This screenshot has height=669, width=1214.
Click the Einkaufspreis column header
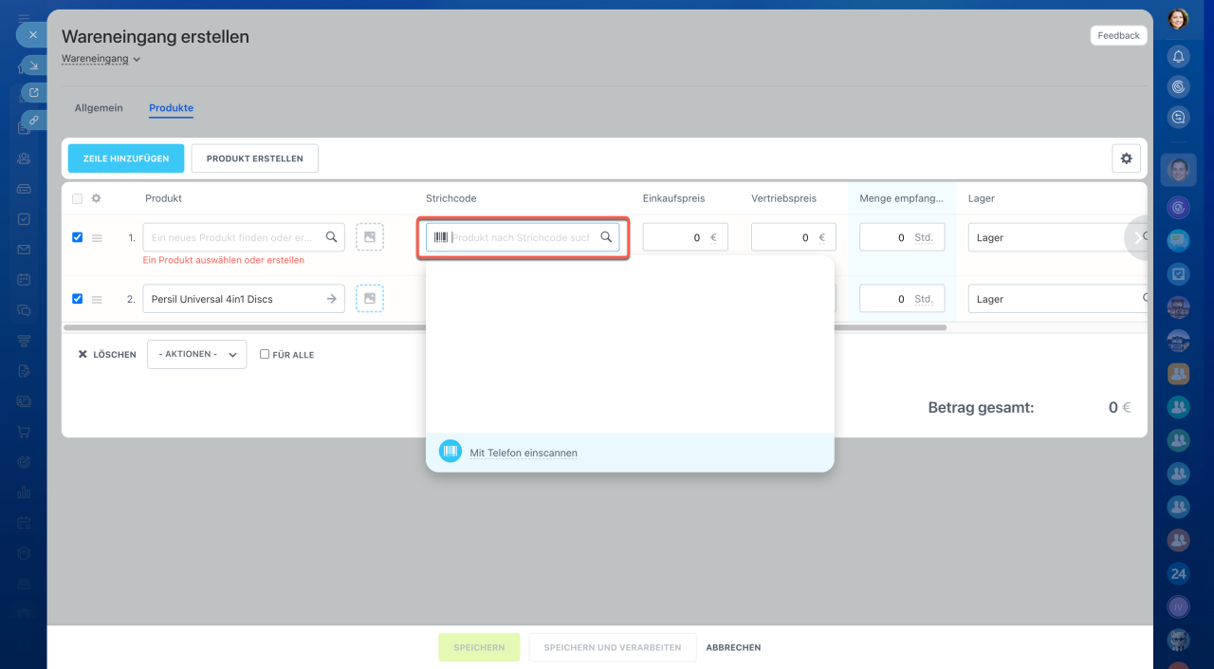pos(674,198)
